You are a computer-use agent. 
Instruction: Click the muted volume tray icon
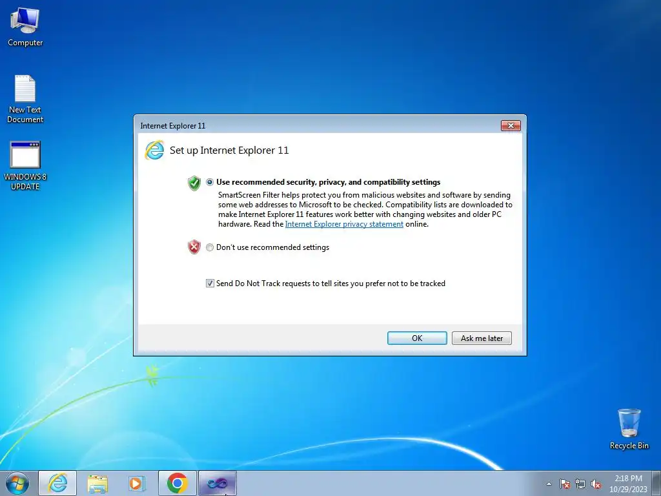tap(596, 484)
